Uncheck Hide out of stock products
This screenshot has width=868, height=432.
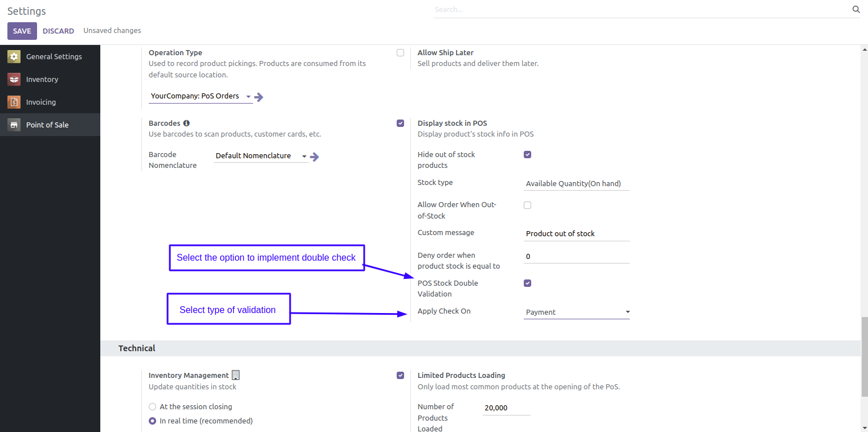(527, 154)
